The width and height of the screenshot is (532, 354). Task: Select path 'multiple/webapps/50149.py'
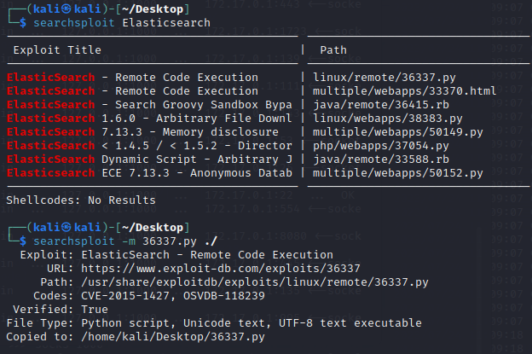[x=397, y=131]
